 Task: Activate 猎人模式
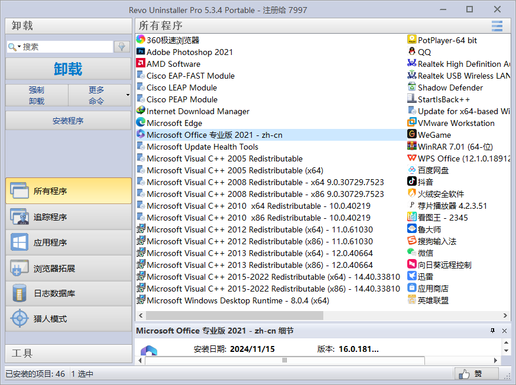[x=69, y=319]
